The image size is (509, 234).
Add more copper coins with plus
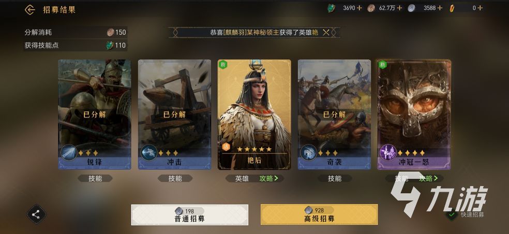399,8
